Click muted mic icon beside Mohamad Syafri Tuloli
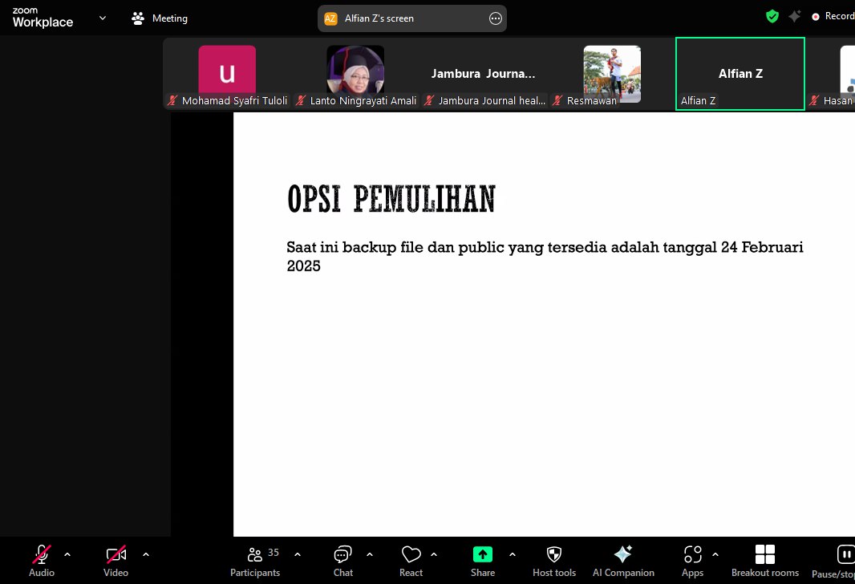This screenshot has height=584, width=855. pyautogui.click(x=172, y=100)
